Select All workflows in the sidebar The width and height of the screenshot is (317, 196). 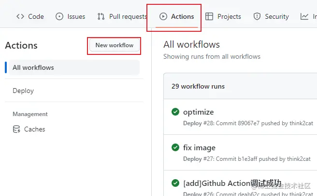click(x=74, y=67)
